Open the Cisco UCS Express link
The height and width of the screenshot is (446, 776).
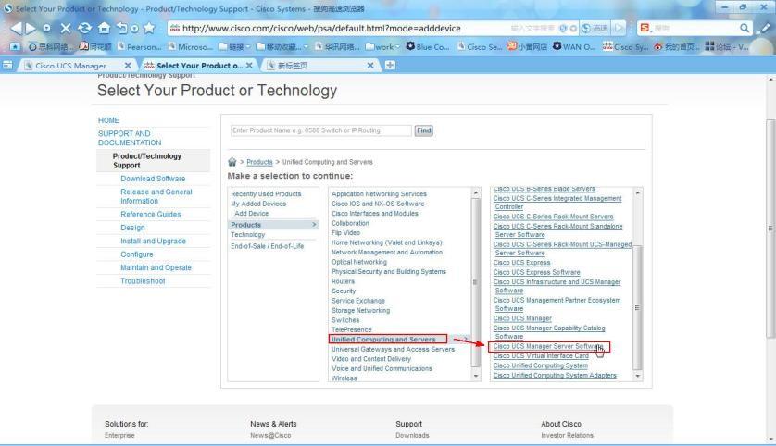pyautogui.click(x=521, y=262)
